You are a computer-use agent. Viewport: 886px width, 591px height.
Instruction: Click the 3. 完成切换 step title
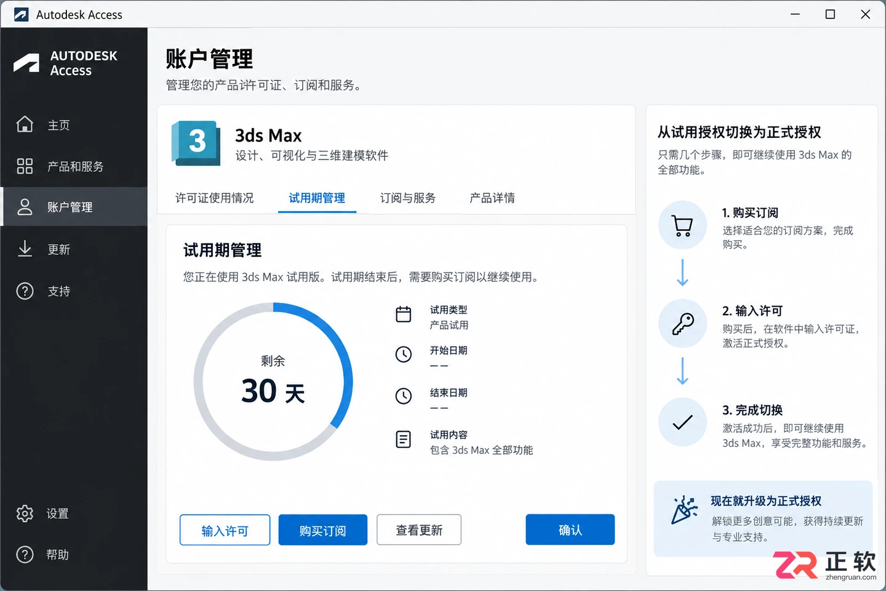click(x=752, y=410)
